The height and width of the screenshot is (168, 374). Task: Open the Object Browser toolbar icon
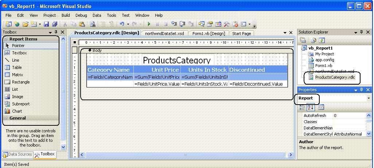pos(218,24)
